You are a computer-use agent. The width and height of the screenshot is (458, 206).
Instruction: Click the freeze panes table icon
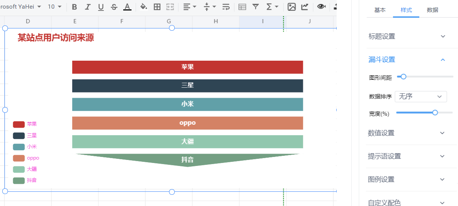click(242, 7)
